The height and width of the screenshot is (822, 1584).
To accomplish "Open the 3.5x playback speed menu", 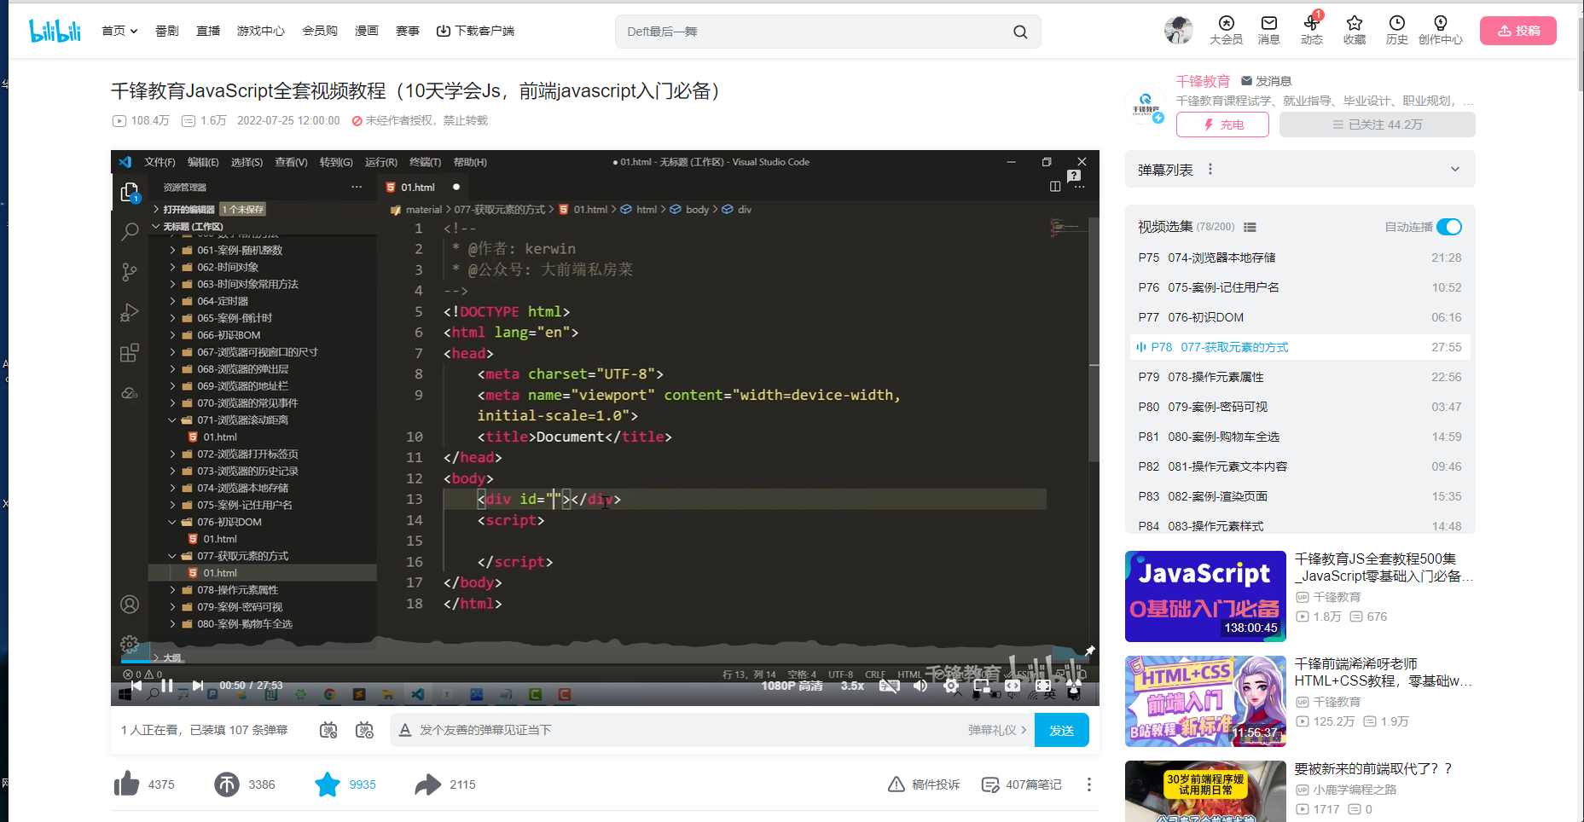I will [852, 686].
